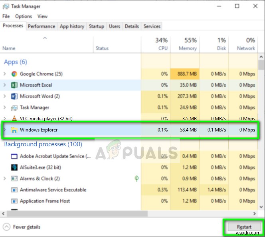Image resolution: width=265 pixels, height=237 pixels.
Task: Click the Windows Explorer folder icon
Action: (x=14, y=130)
